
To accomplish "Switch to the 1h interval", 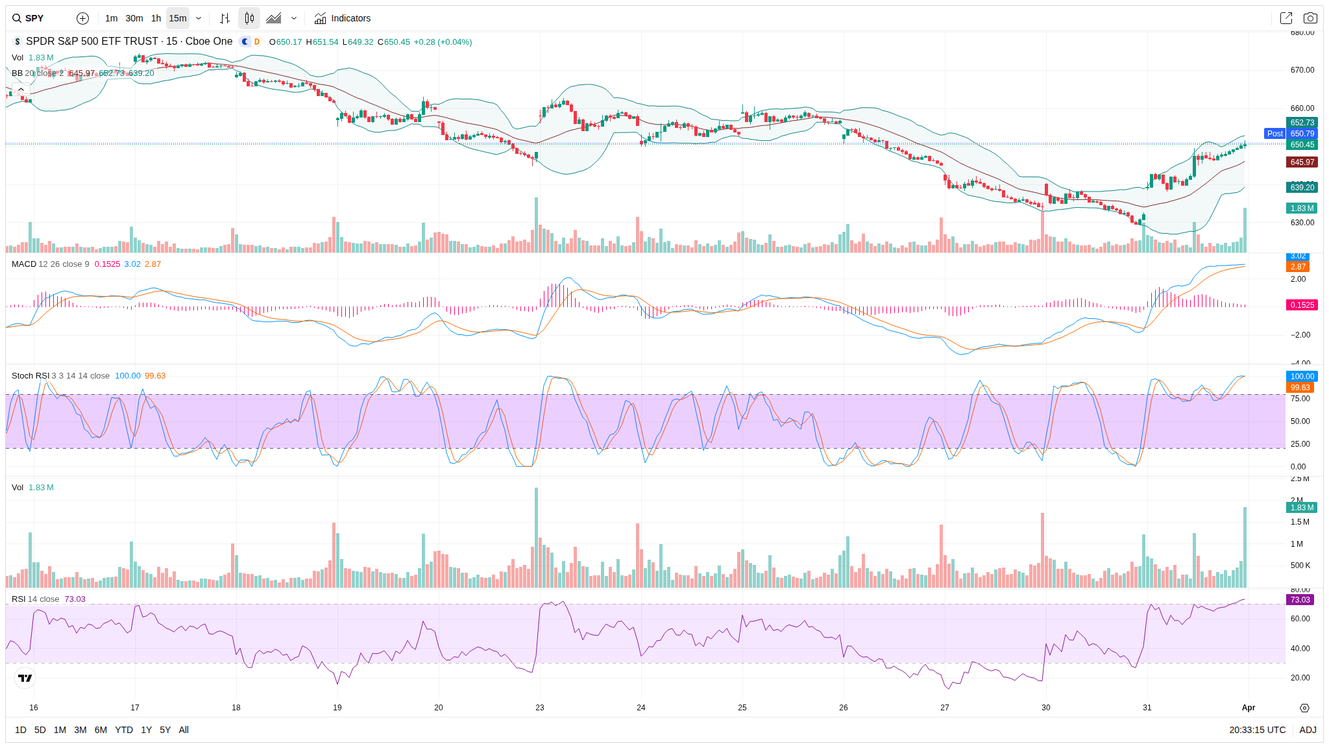I will pyautogui.click(x=156, y=18).
